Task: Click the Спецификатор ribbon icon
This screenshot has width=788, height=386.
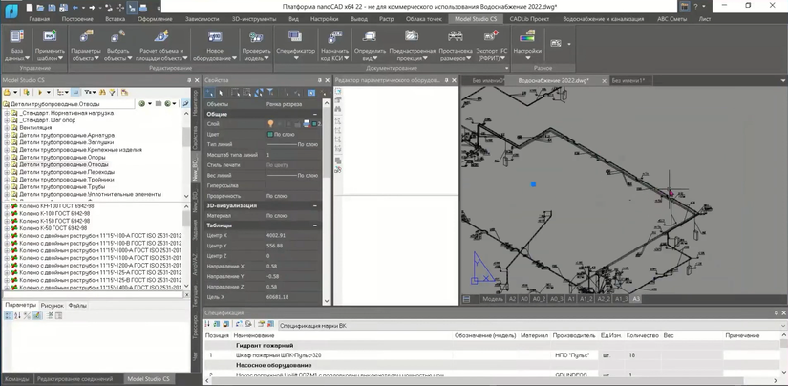Action: coord(295,36)
